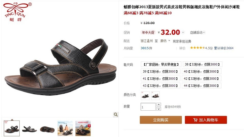View the beach scene thumbnail with sandals
Screen dimensions: 244x137
pos(65,128)
